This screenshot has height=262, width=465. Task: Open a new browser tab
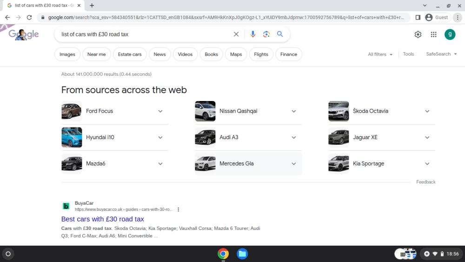point(92,5)
